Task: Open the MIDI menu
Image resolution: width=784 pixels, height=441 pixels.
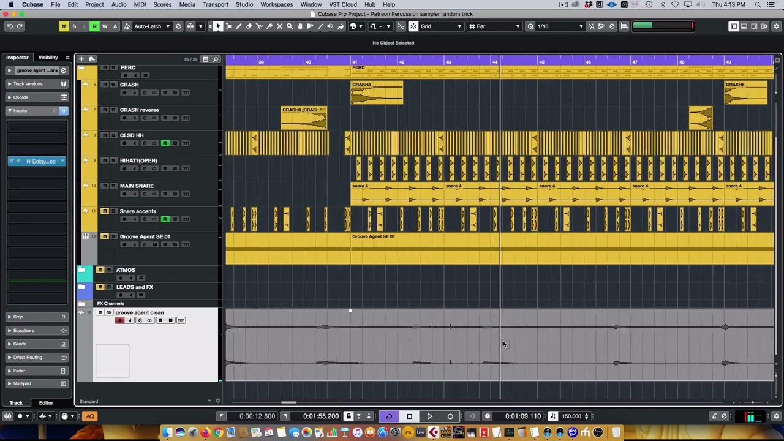Action: tap(140, 4)
